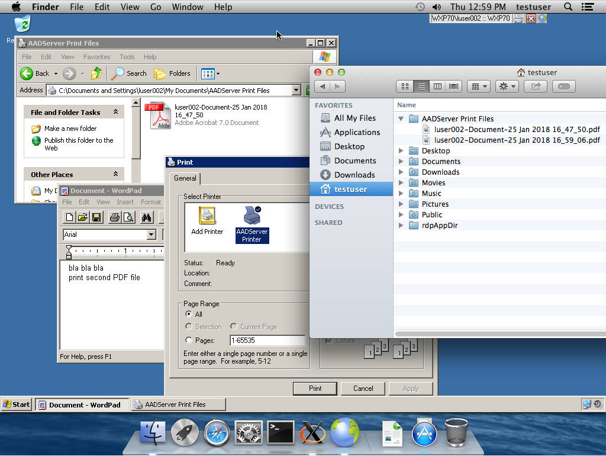606x456 pixels.
Task: Select the All page range option
Action: 189,314
